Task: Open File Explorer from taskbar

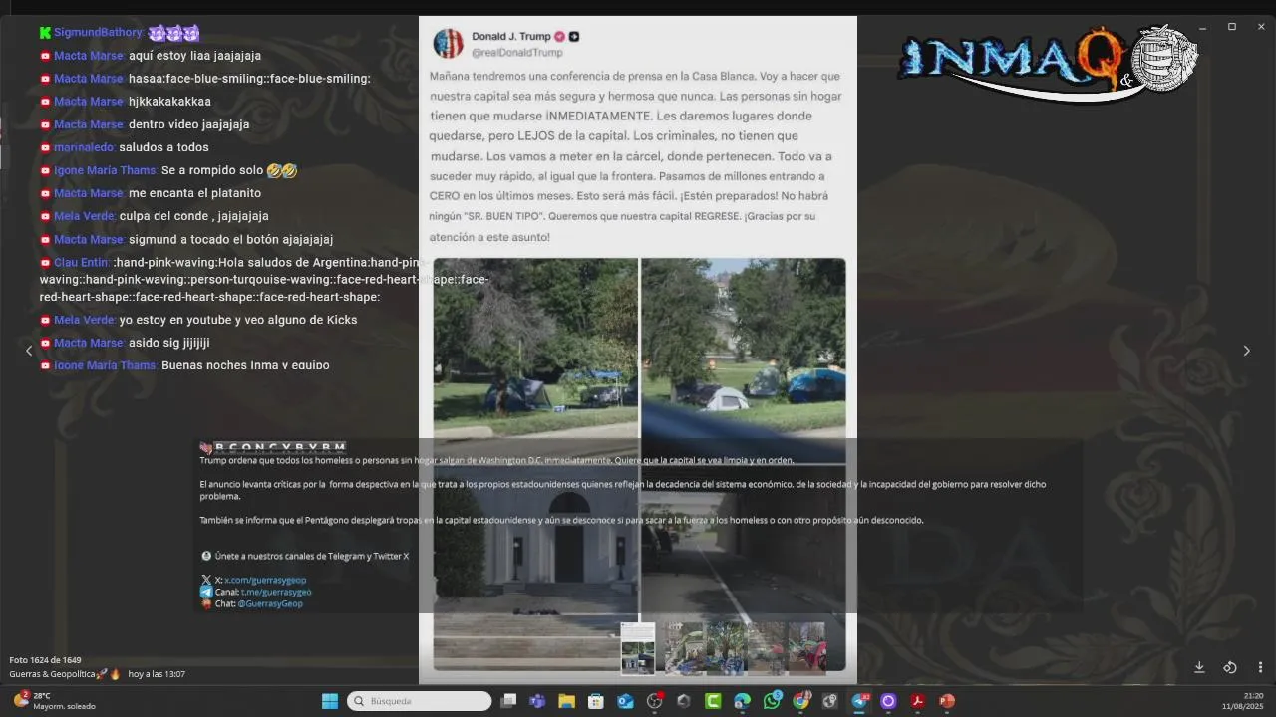Action: [x=566, y=701]
